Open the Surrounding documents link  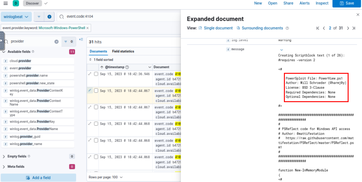pos(260,28)
